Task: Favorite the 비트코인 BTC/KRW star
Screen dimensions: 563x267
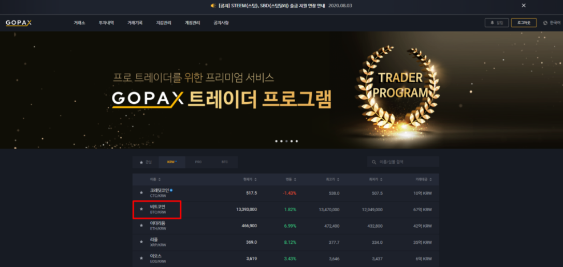Action: (141, 209)
